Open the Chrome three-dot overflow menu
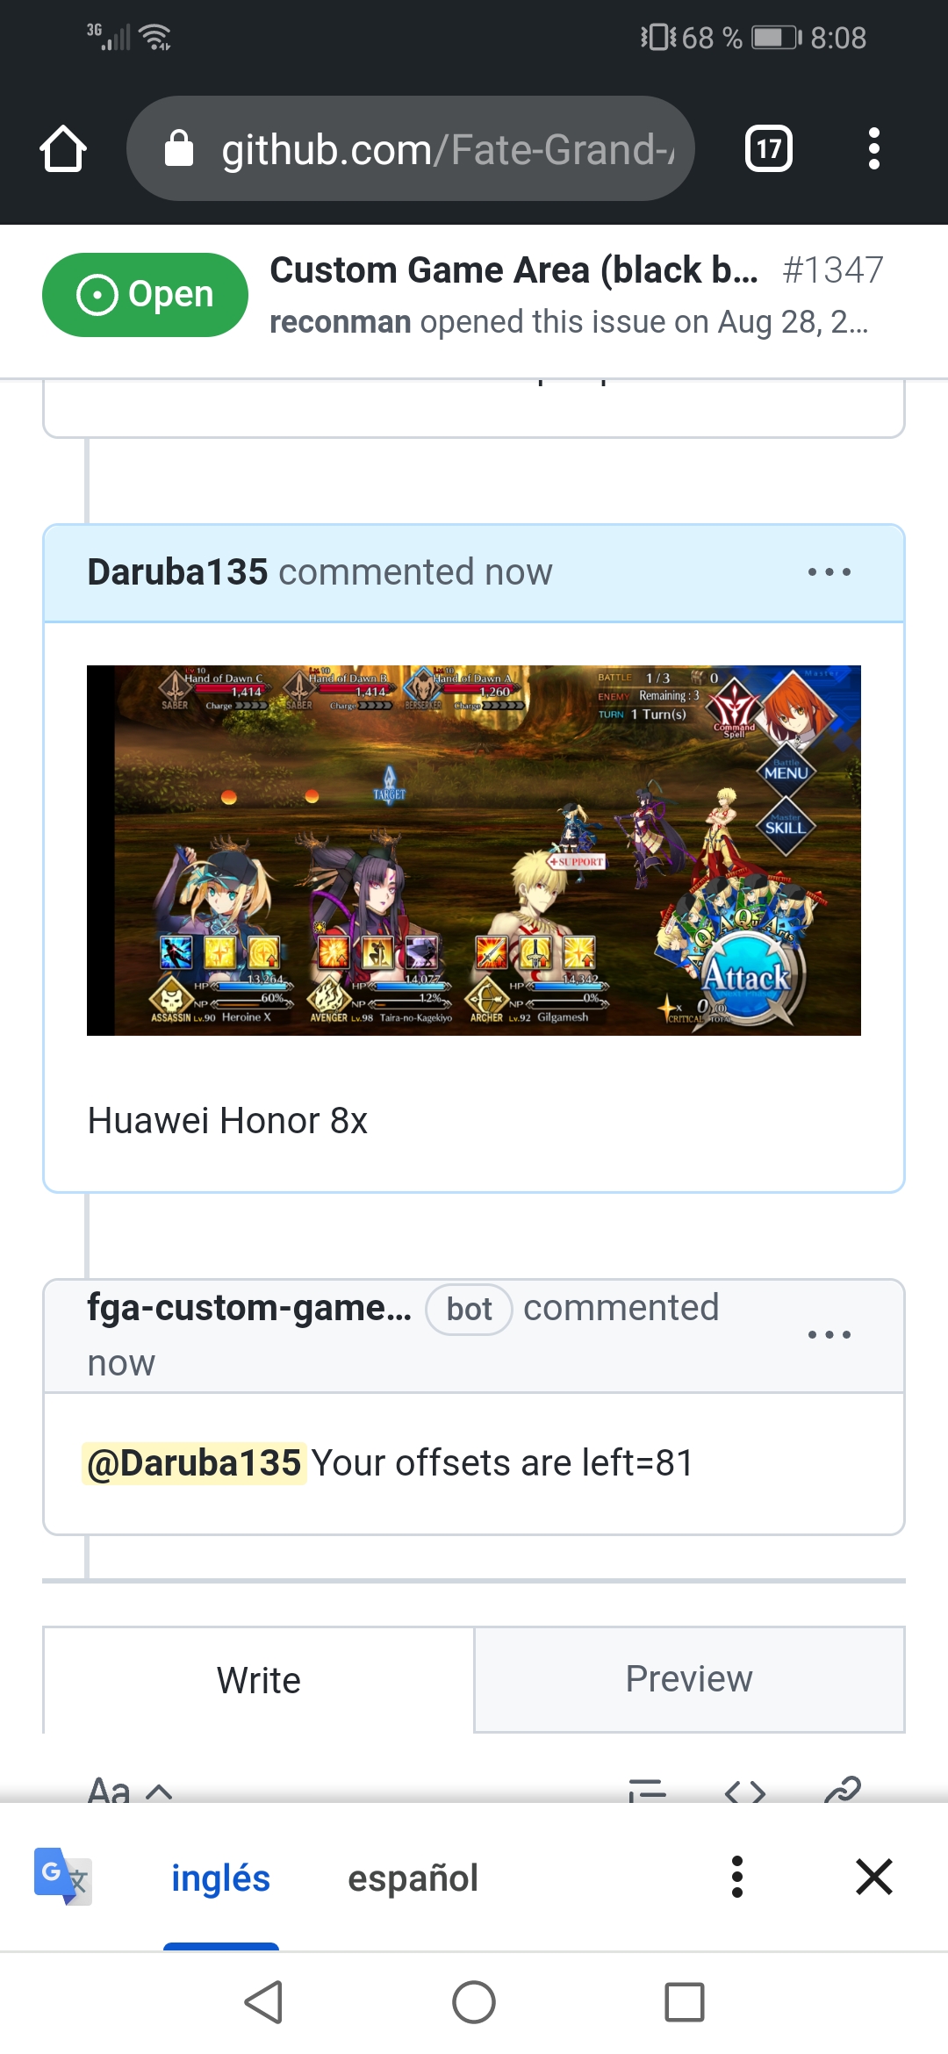 [x=873, y=148]
